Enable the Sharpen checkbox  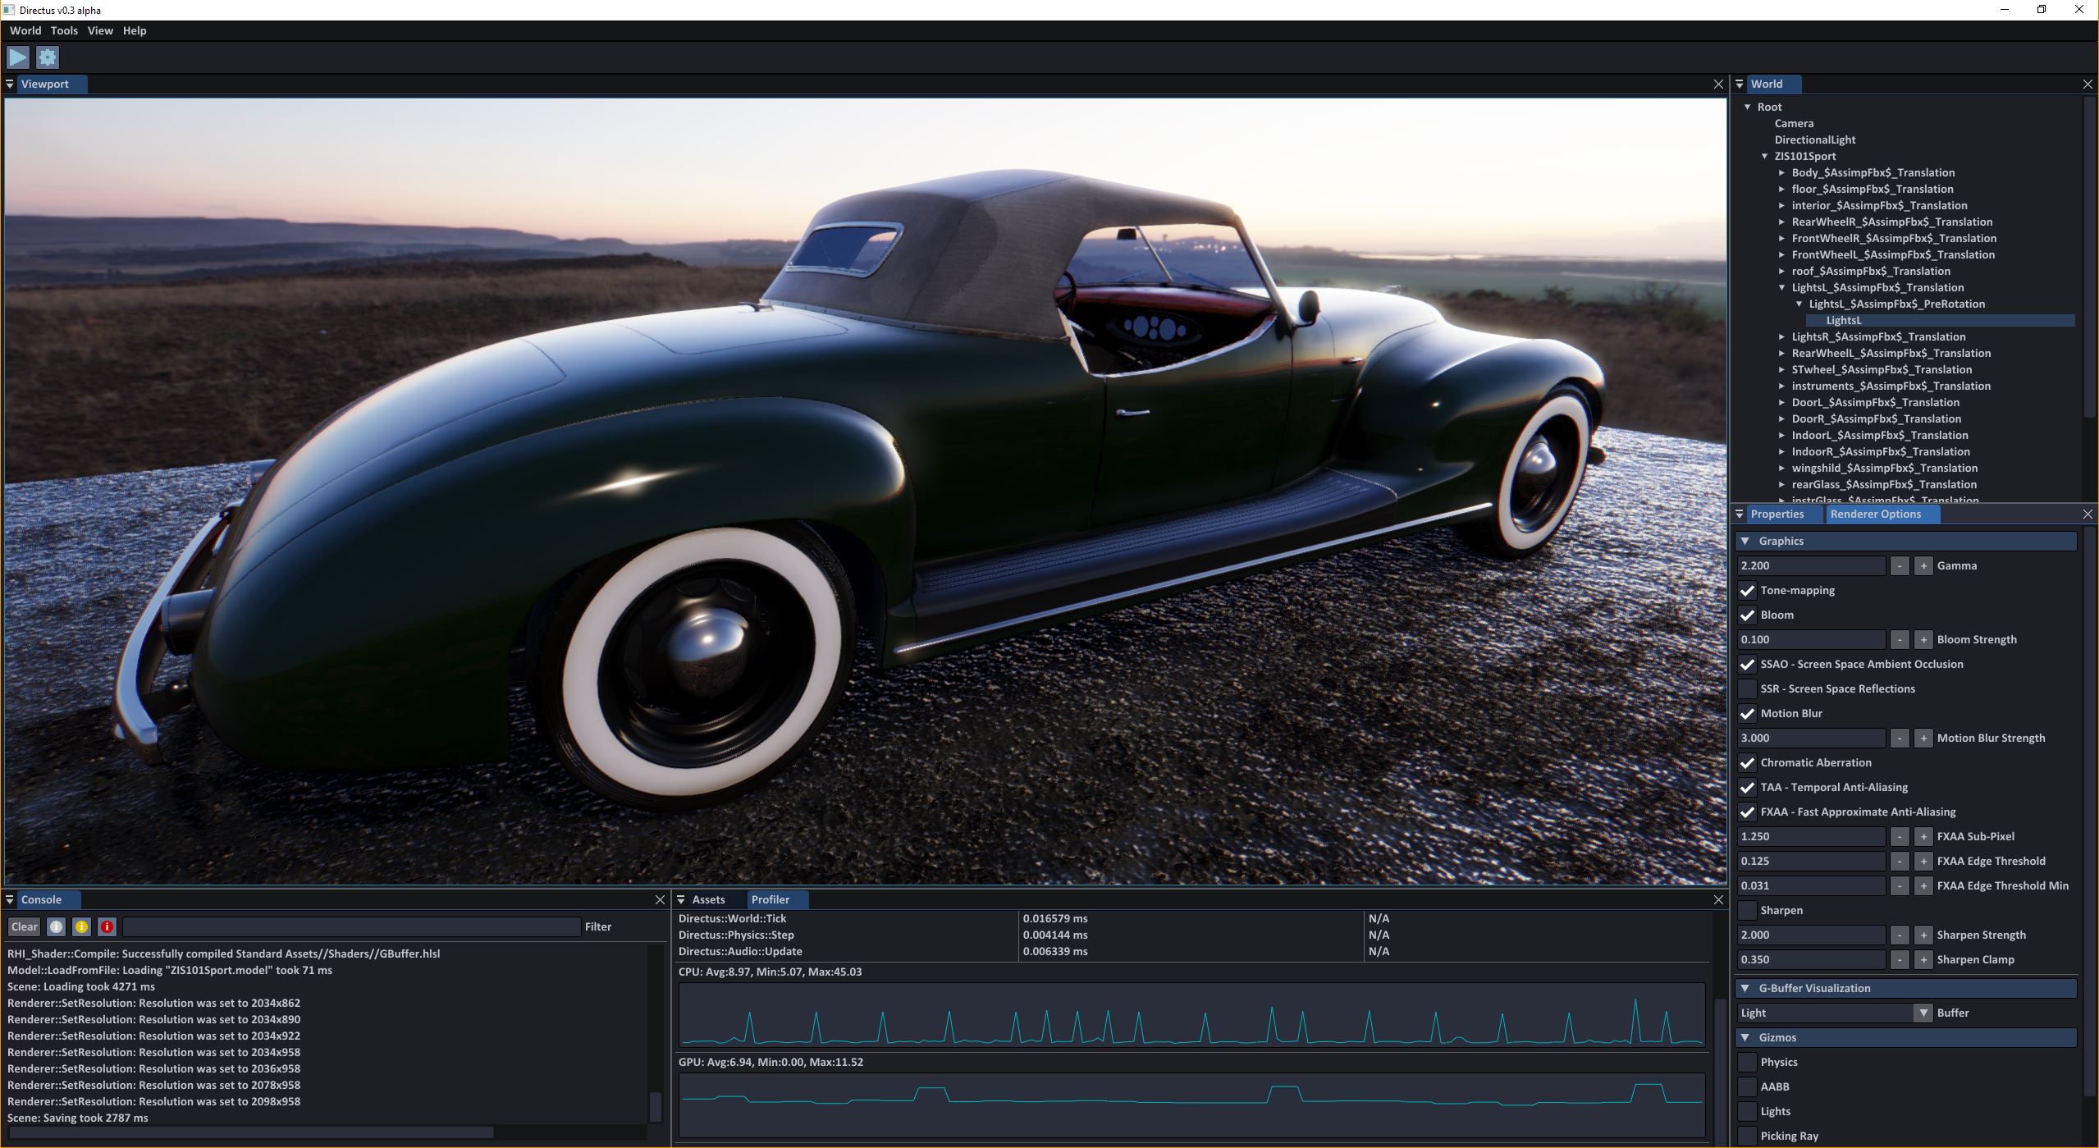1747,911
